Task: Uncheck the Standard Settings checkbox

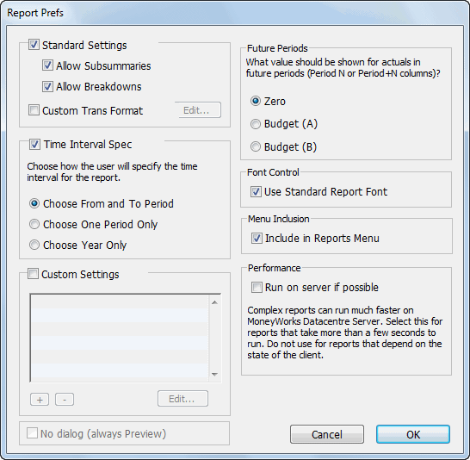Action: pyautogui.click(x=34, y=45)
